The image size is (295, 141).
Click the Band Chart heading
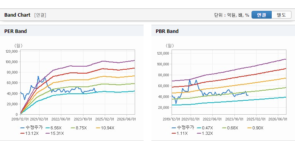click(x=17, y=15)
